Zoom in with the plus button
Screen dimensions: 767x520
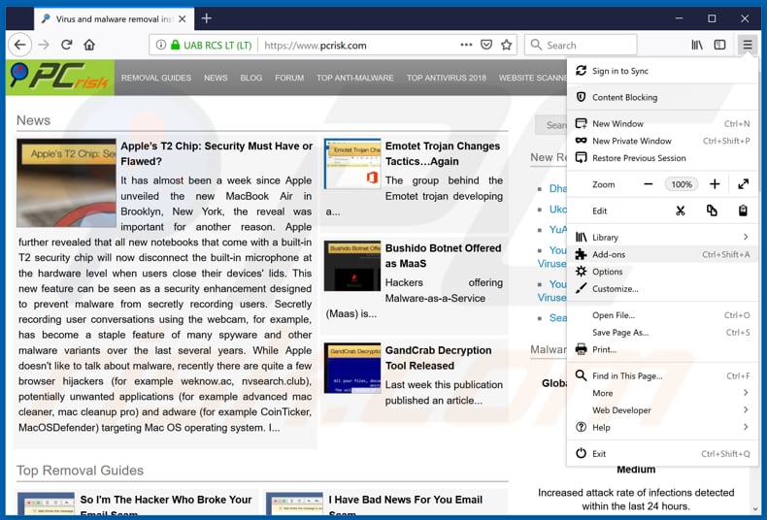(715, 184)
